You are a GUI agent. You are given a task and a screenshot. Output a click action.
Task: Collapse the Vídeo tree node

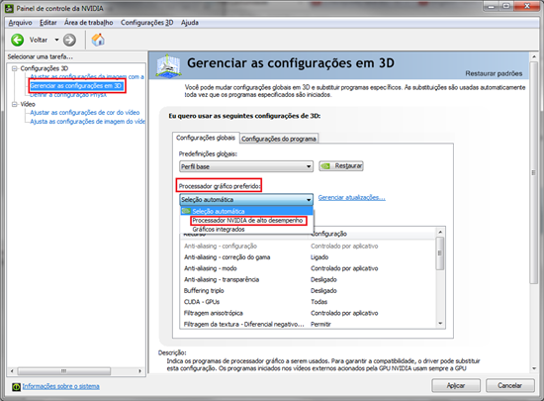15,104
